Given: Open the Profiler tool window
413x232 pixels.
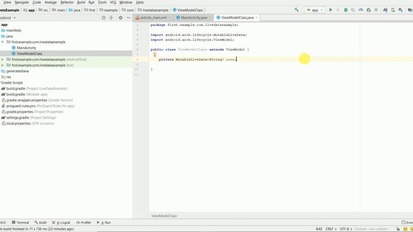Looking at the screenshot, I should point(83,222).
